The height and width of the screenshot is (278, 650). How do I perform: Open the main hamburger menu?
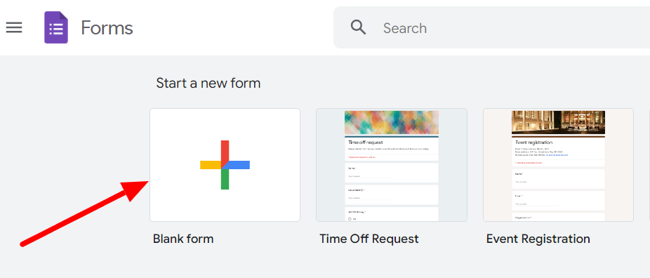click(13, 28)
